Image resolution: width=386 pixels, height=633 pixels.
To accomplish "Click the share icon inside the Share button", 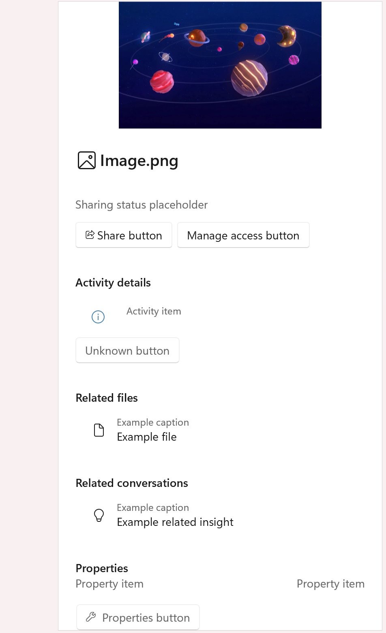I will pos(90,235).
